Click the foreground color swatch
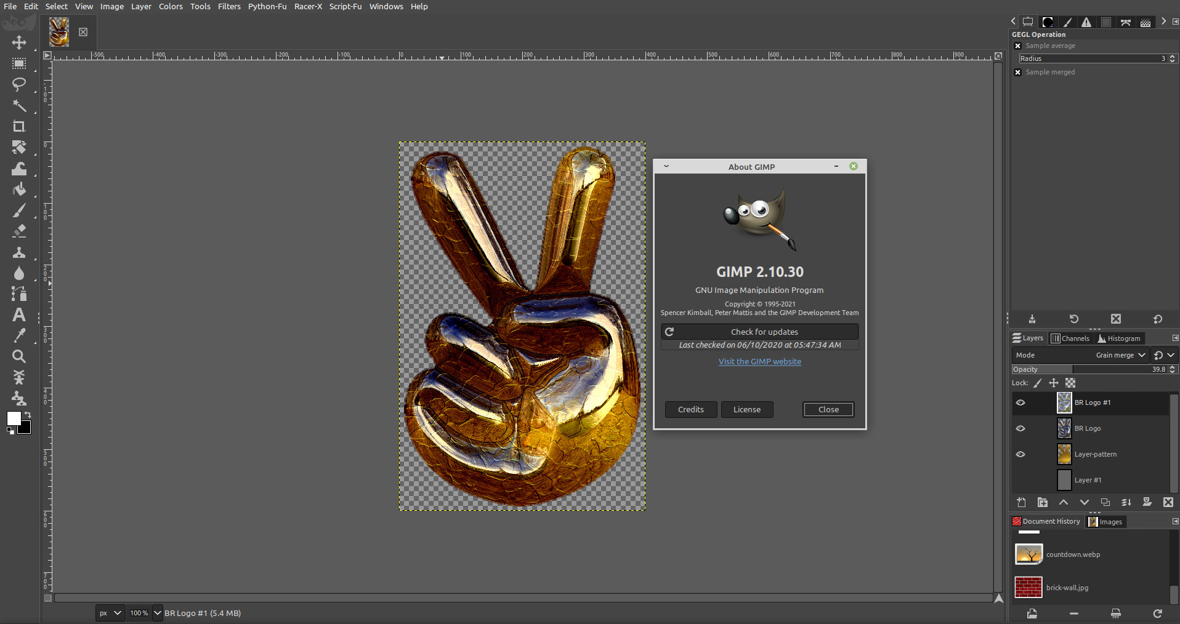This screenshot has width=1180, height=624. (x=14, y=418)
